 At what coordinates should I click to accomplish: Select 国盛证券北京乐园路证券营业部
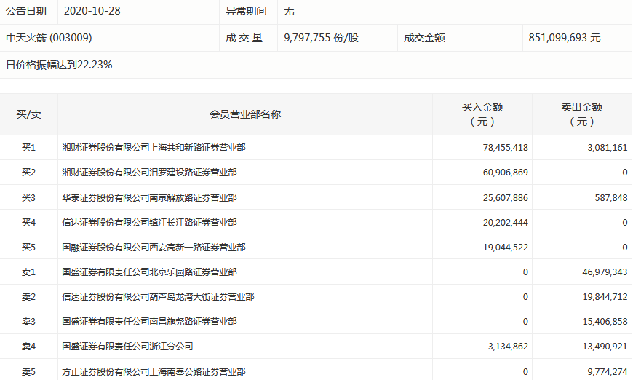point(149,272)
